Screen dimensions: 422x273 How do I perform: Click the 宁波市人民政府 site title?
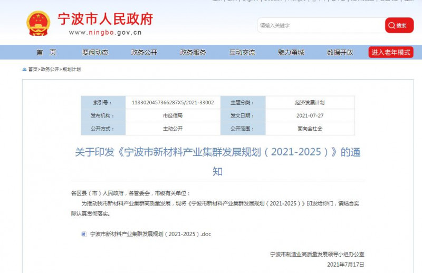(x=105, y=19)
